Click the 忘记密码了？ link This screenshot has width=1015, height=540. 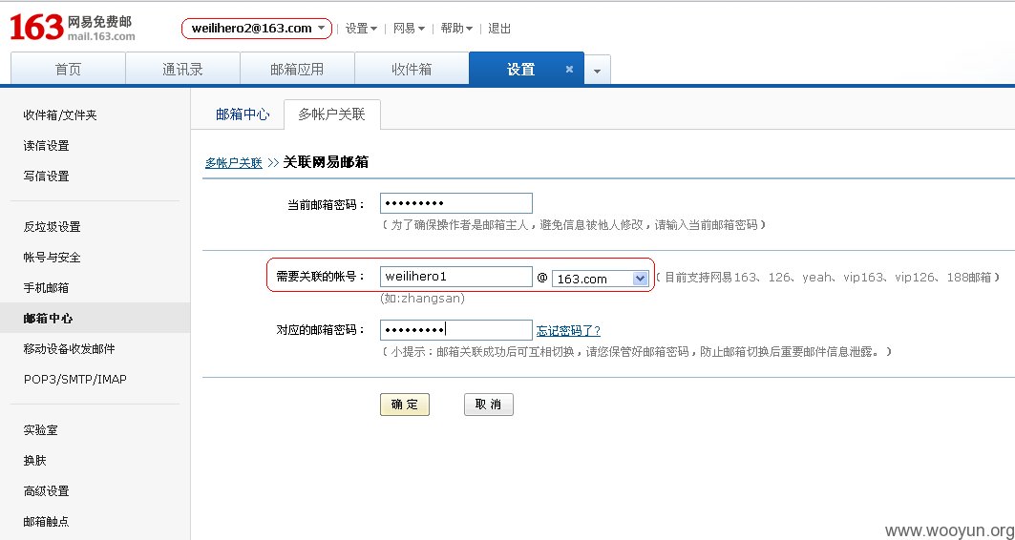(568, 330)
